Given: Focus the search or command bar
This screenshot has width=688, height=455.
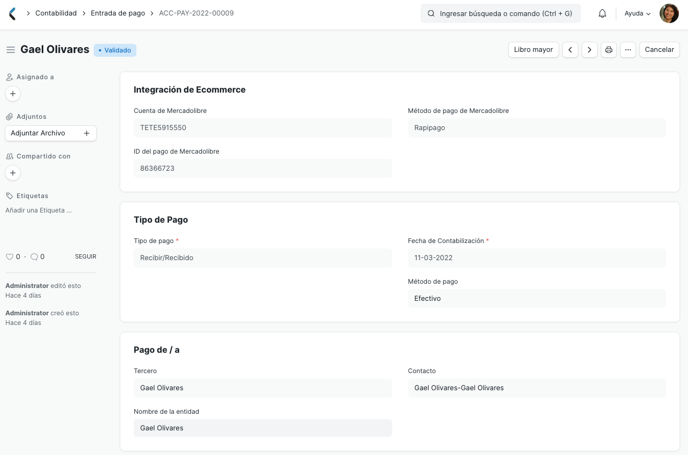Looking at the screenshot, I should click(501, 14).
